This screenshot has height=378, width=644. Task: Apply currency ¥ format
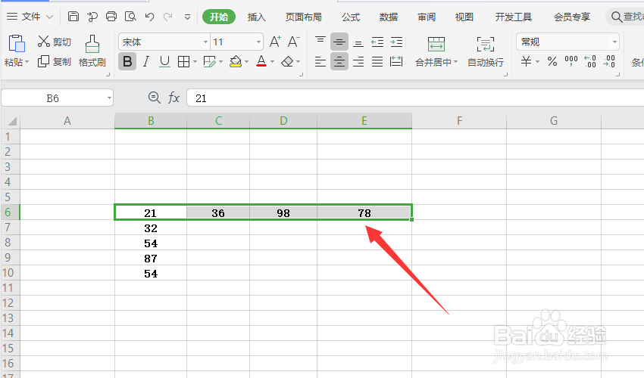click(526, 61)
